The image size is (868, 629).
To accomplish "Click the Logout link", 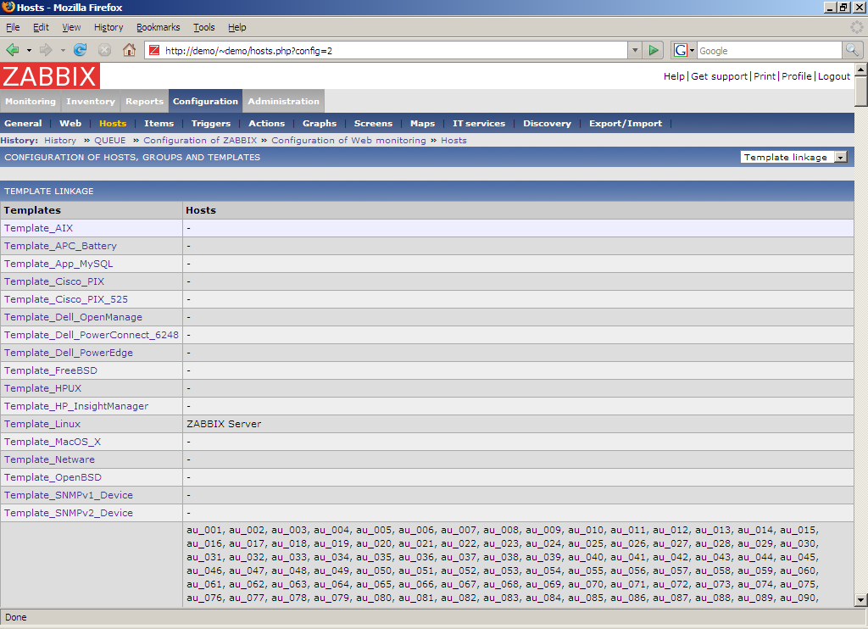I will click(x=834, y=76).
